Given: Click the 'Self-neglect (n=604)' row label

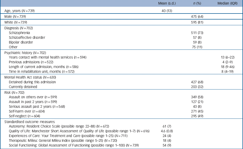Looking at the screenshot, I should [x=25, y=116].
